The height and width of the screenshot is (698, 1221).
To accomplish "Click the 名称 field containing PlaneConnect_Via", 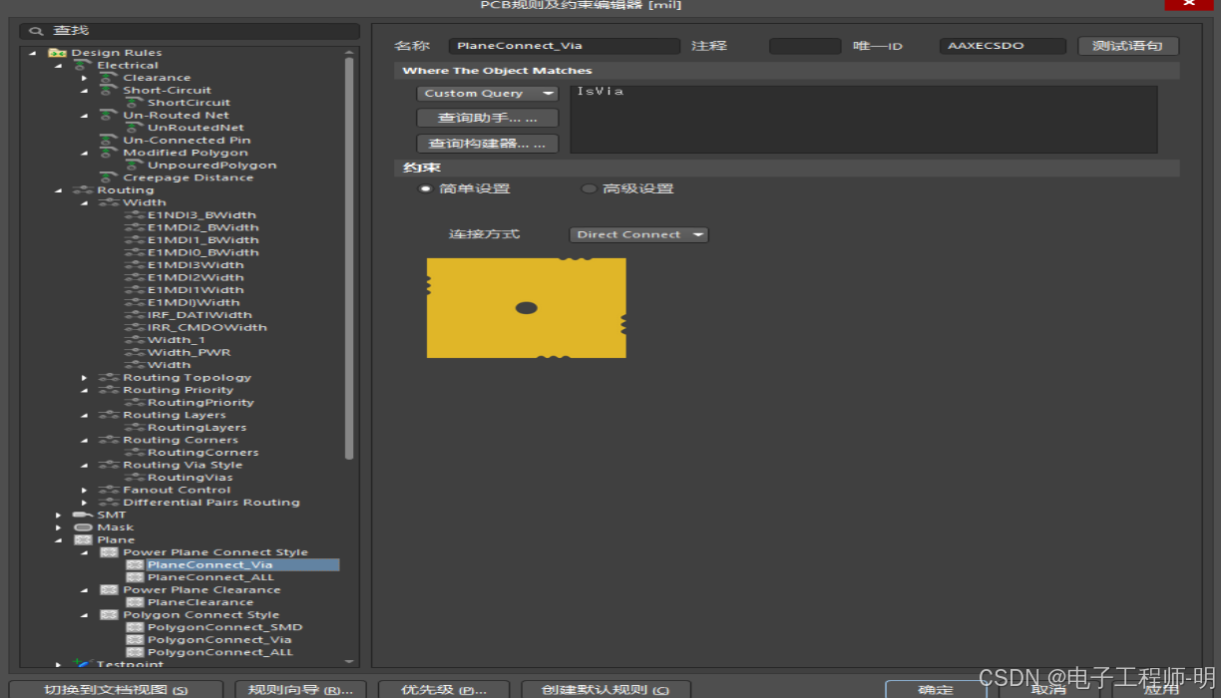I will click(564, 46).
